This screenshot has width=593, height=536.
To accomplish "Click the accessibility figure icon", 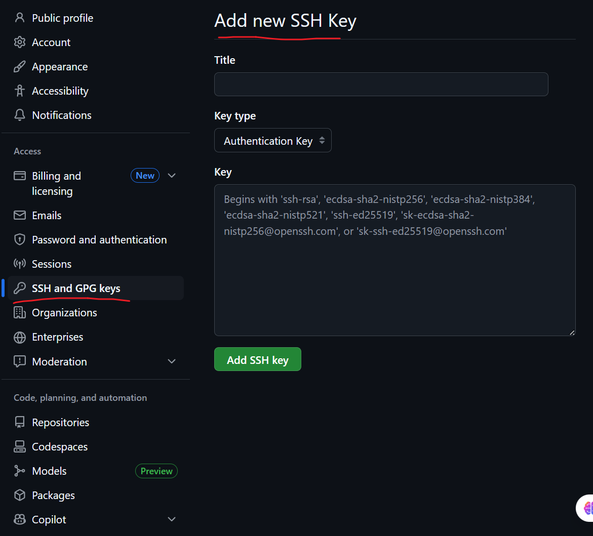I will click(x=20, y=91).
